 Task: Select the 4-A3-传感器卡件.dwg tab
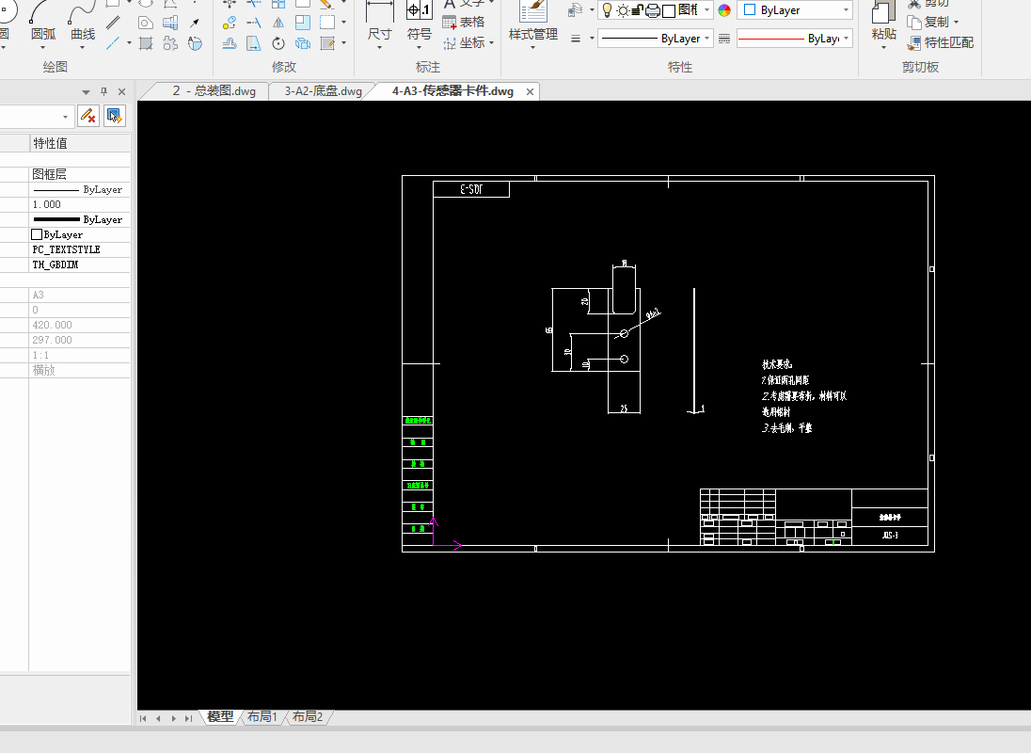click(x=452, y=91)
